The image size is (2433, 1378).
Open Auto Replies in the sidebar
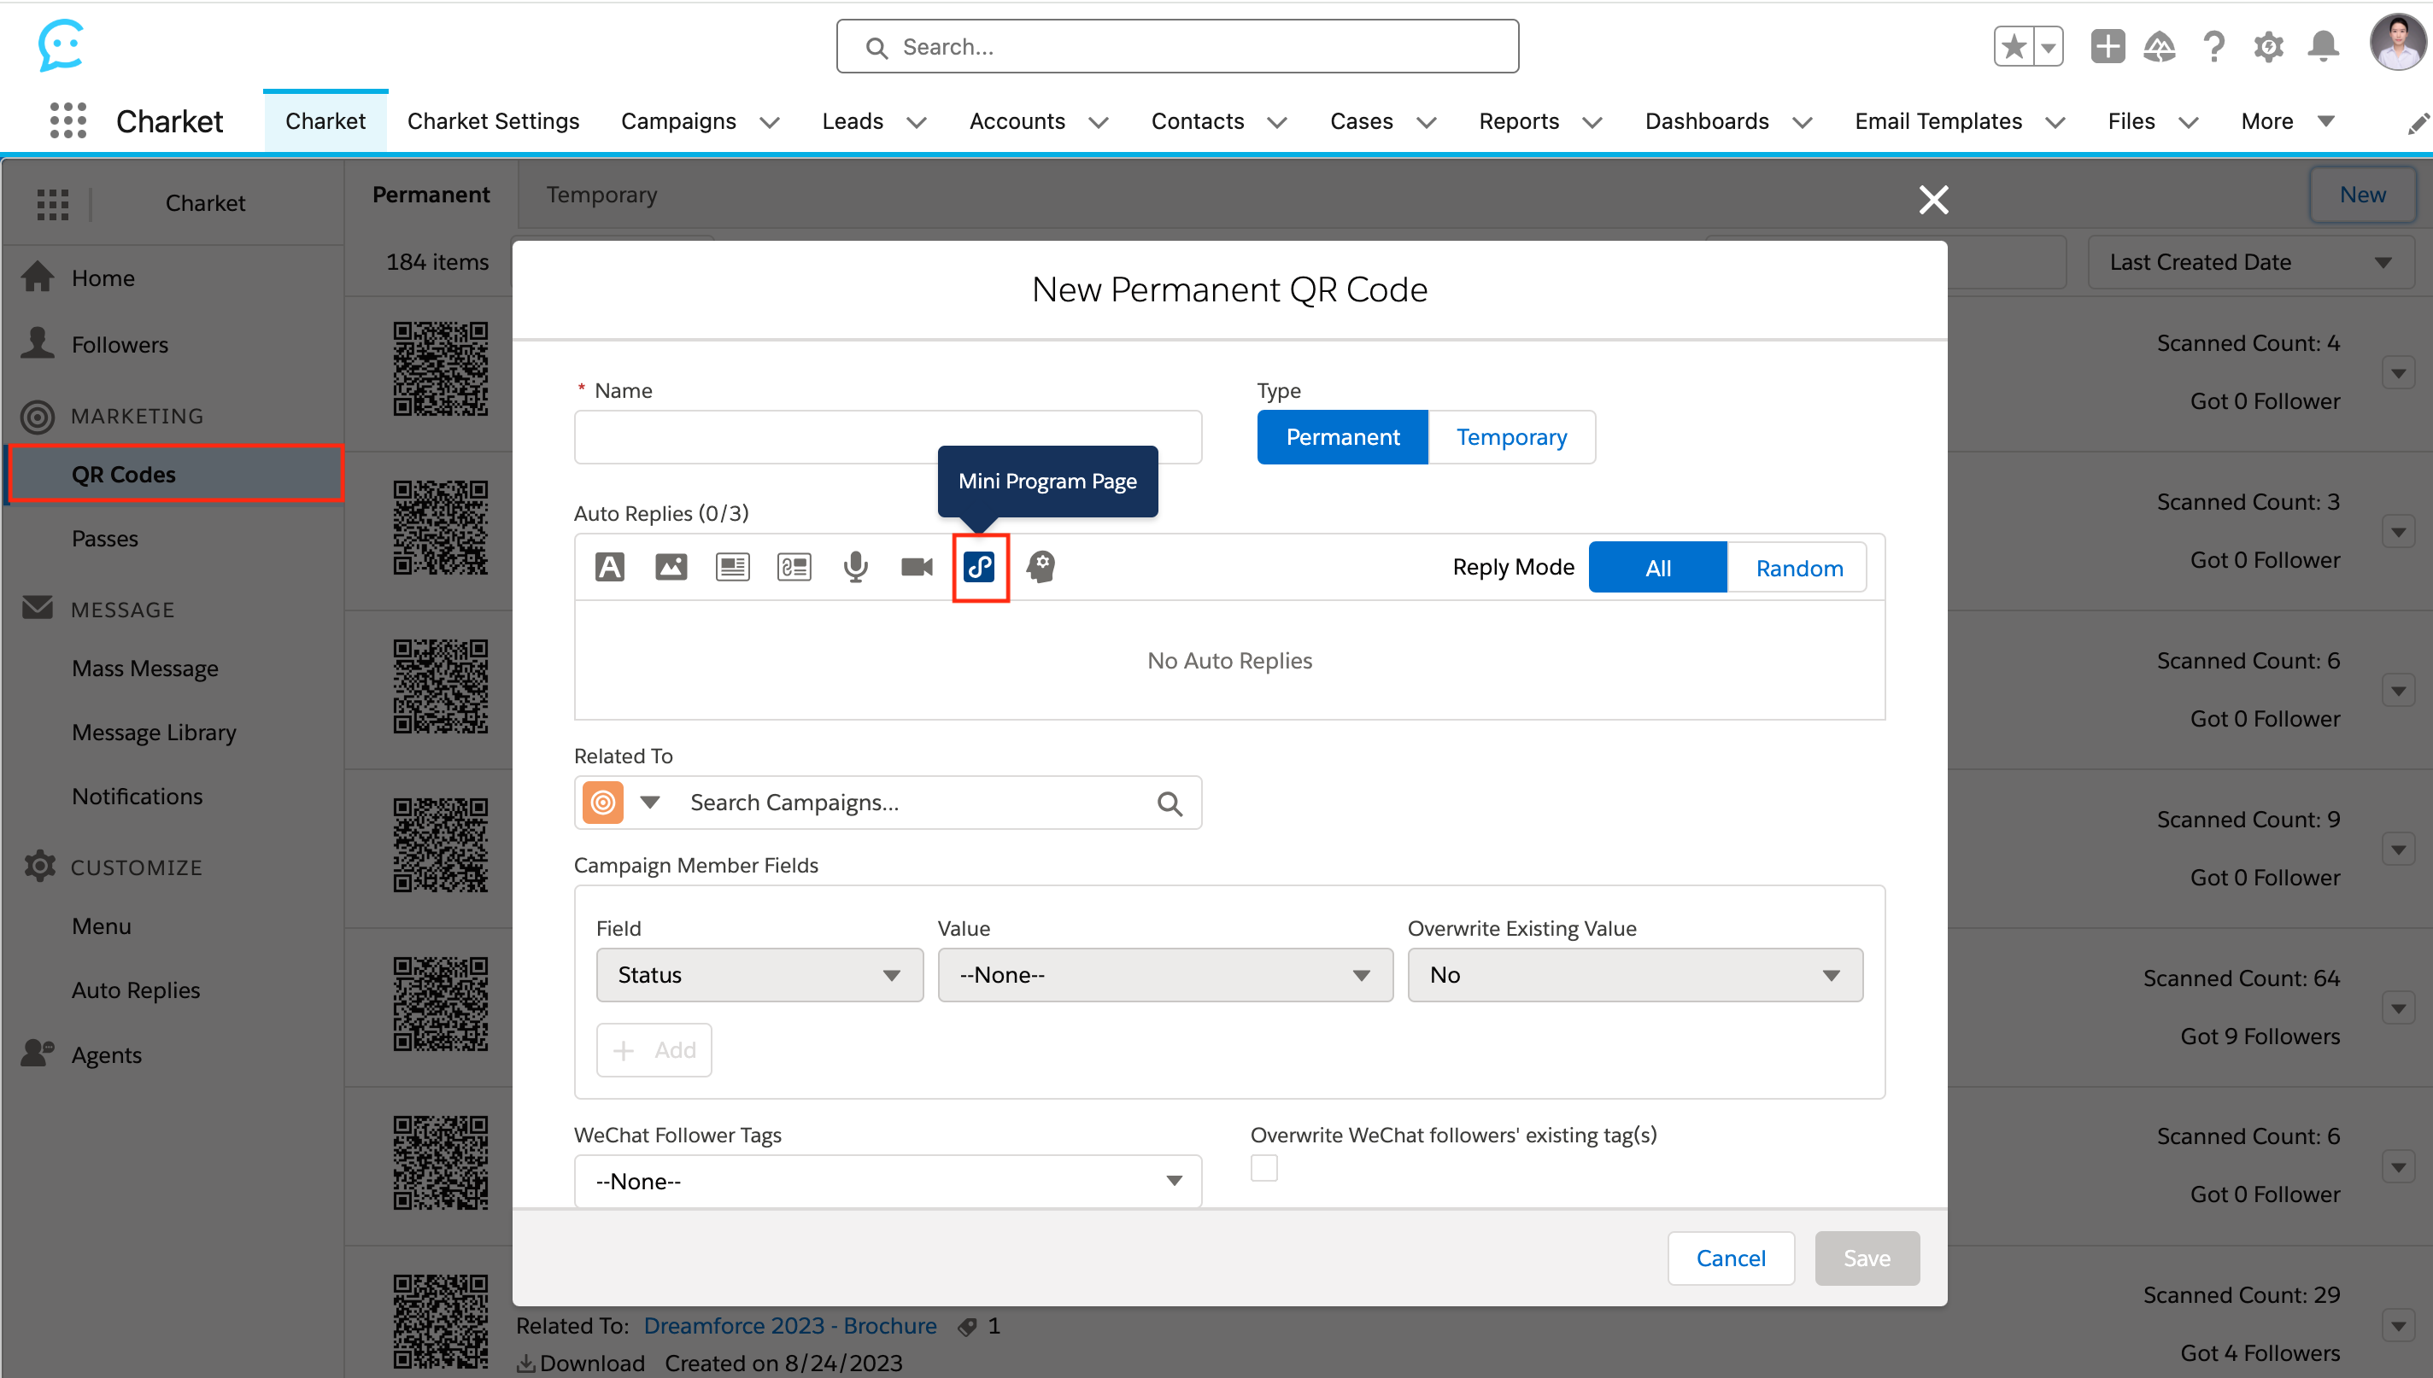[x=137, y=990]
